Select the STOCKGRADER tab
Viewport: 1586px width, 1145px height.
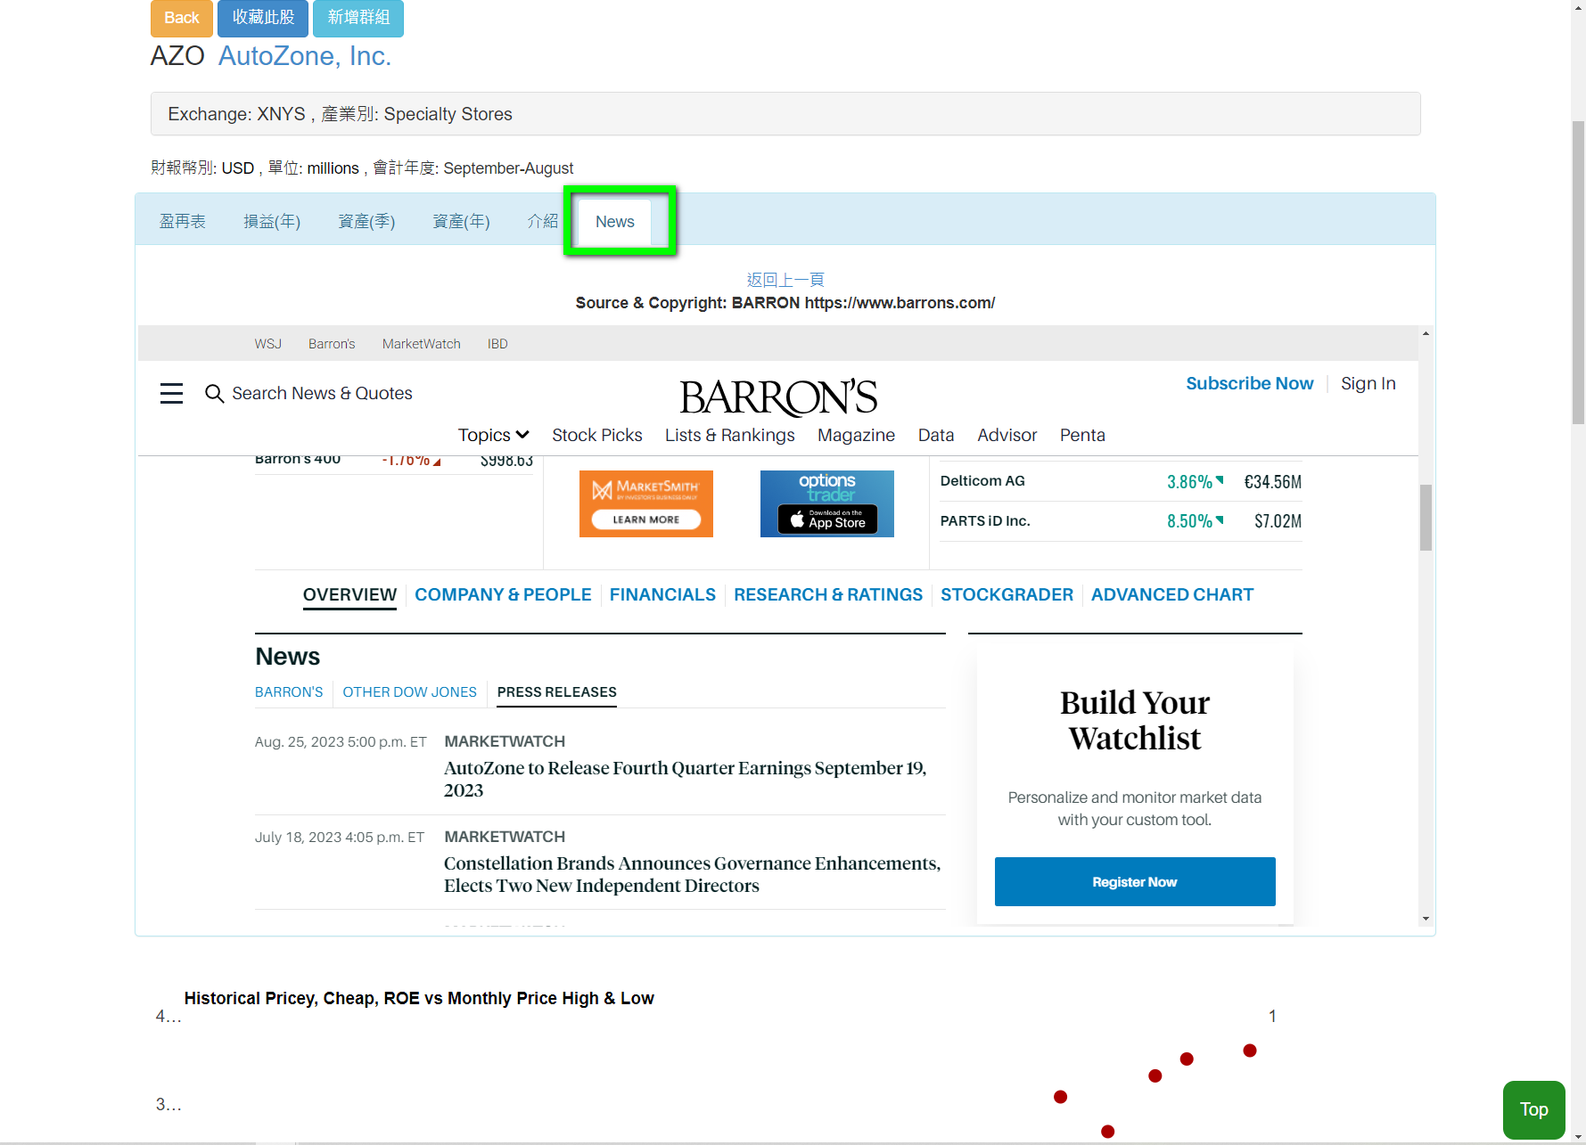tap(1007, 594)
